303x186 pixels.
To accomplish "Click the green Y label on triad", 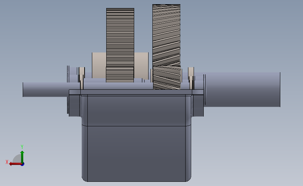I will (x=22, y=147).
